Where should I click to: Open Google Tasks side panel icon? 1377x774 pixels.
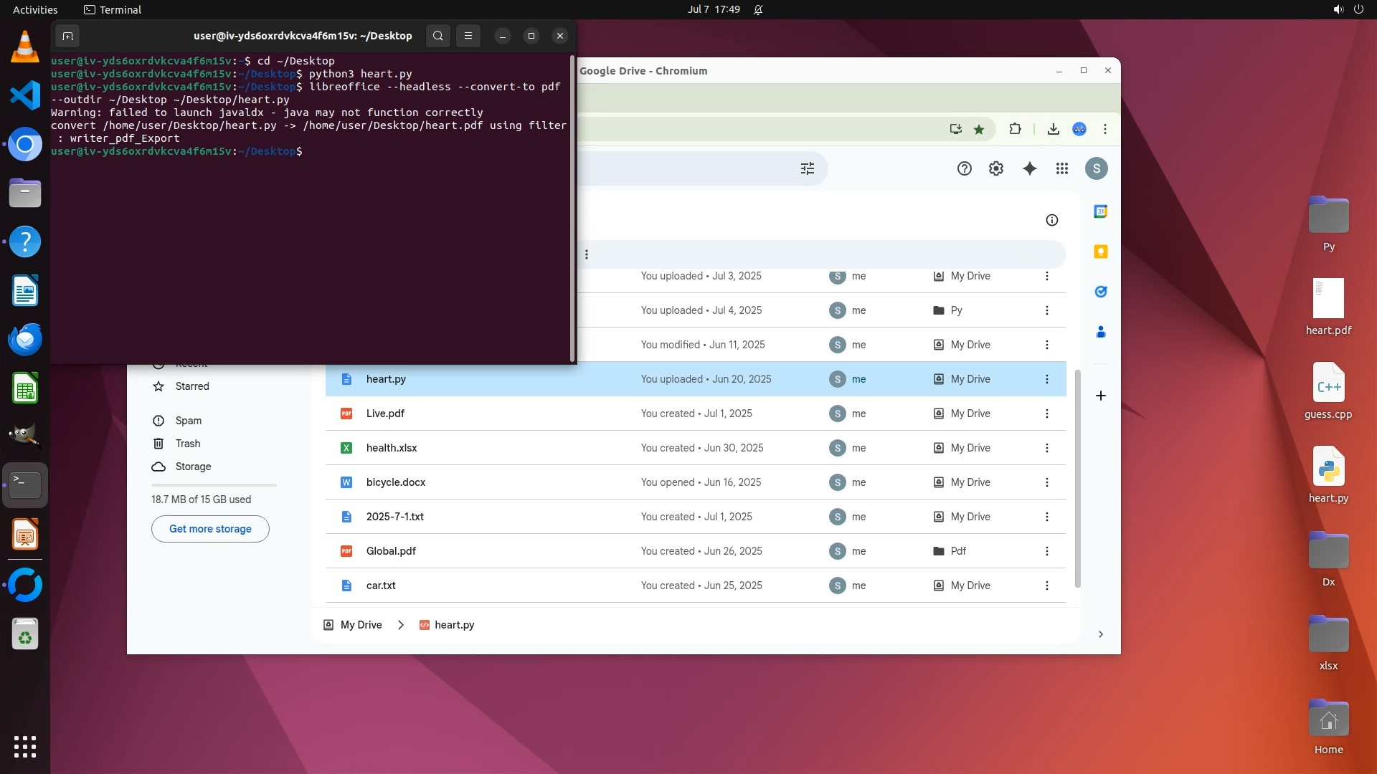coord(1100,292)
